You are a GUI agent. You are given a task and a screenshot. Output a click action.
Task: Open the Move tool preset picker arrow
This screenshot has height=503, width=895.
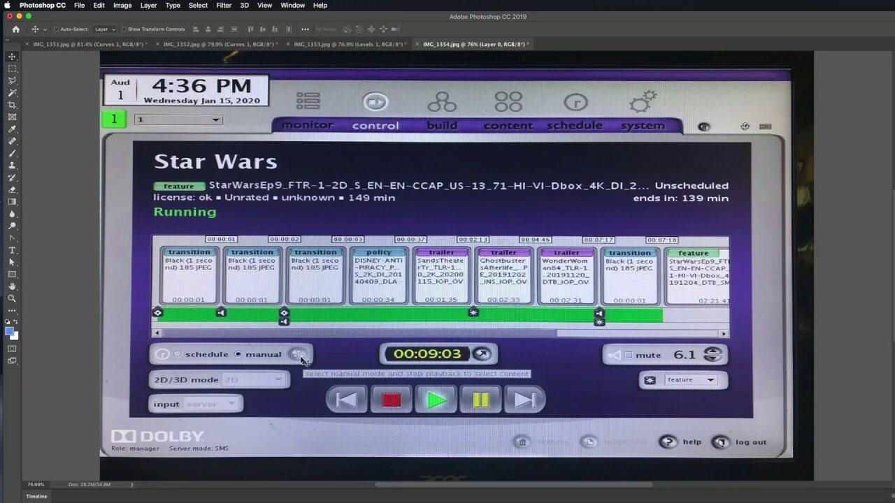click(x=45, y=29)
